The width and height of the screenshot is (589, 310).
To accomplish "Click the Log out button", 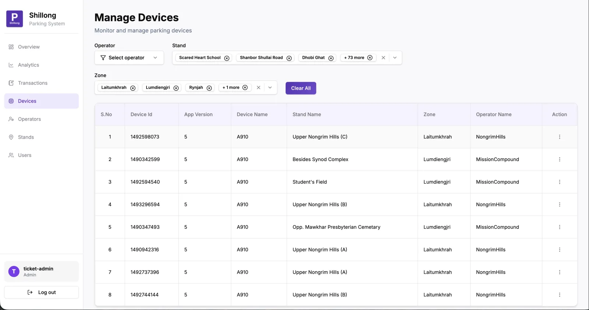I will coord(41,292).
